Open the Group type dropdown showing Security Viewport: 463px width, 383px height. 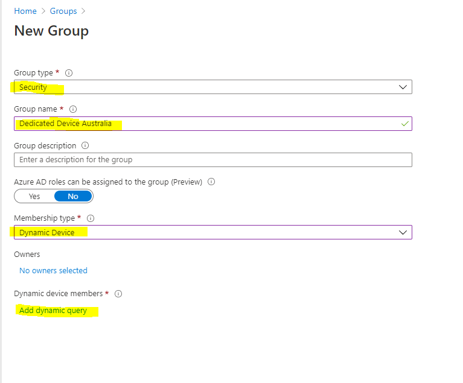pos(205,87)
